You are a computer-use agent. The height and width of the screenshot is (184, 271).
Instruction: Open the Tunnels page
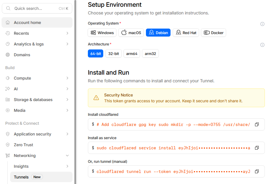(21, 177)
